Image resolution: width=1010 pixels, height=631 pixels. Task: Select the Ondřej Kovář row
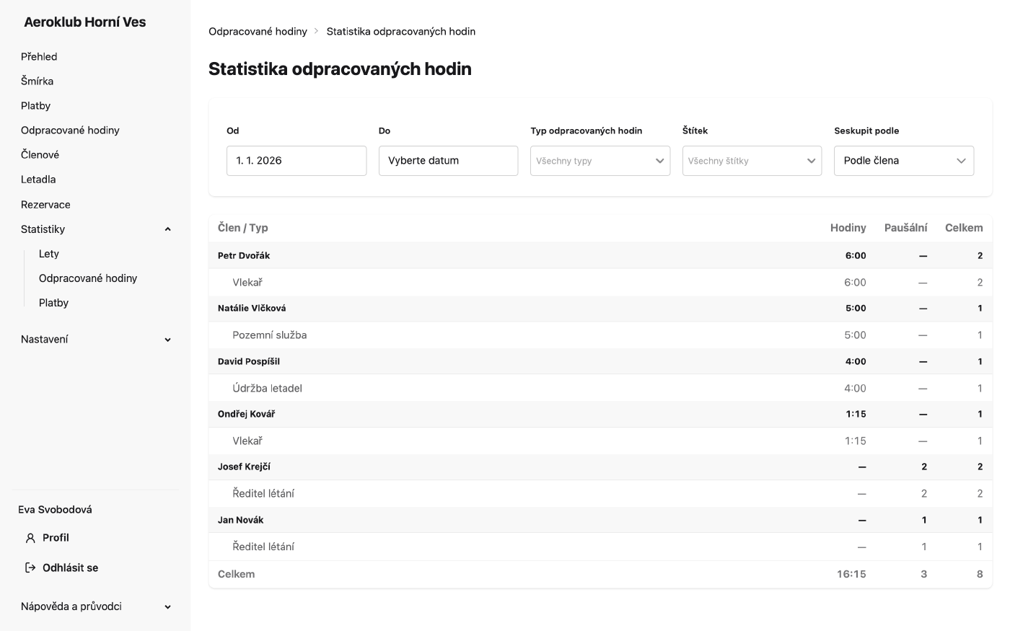600,414
